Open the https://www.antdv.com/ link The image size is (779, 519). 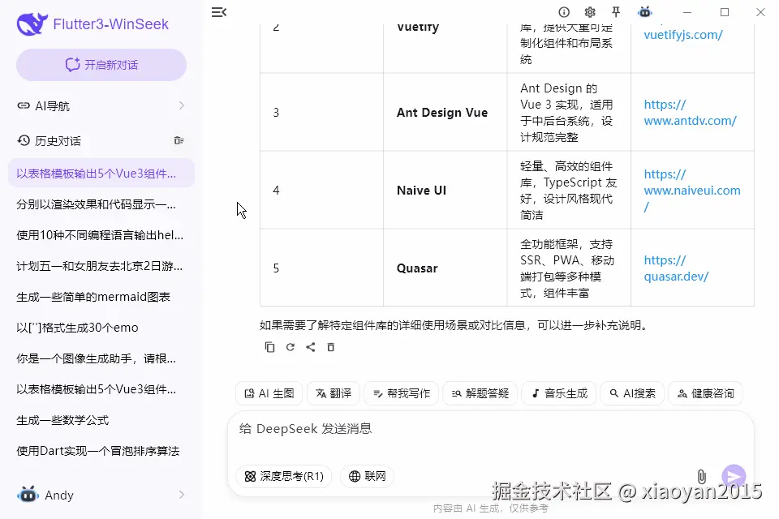point(690,112)
